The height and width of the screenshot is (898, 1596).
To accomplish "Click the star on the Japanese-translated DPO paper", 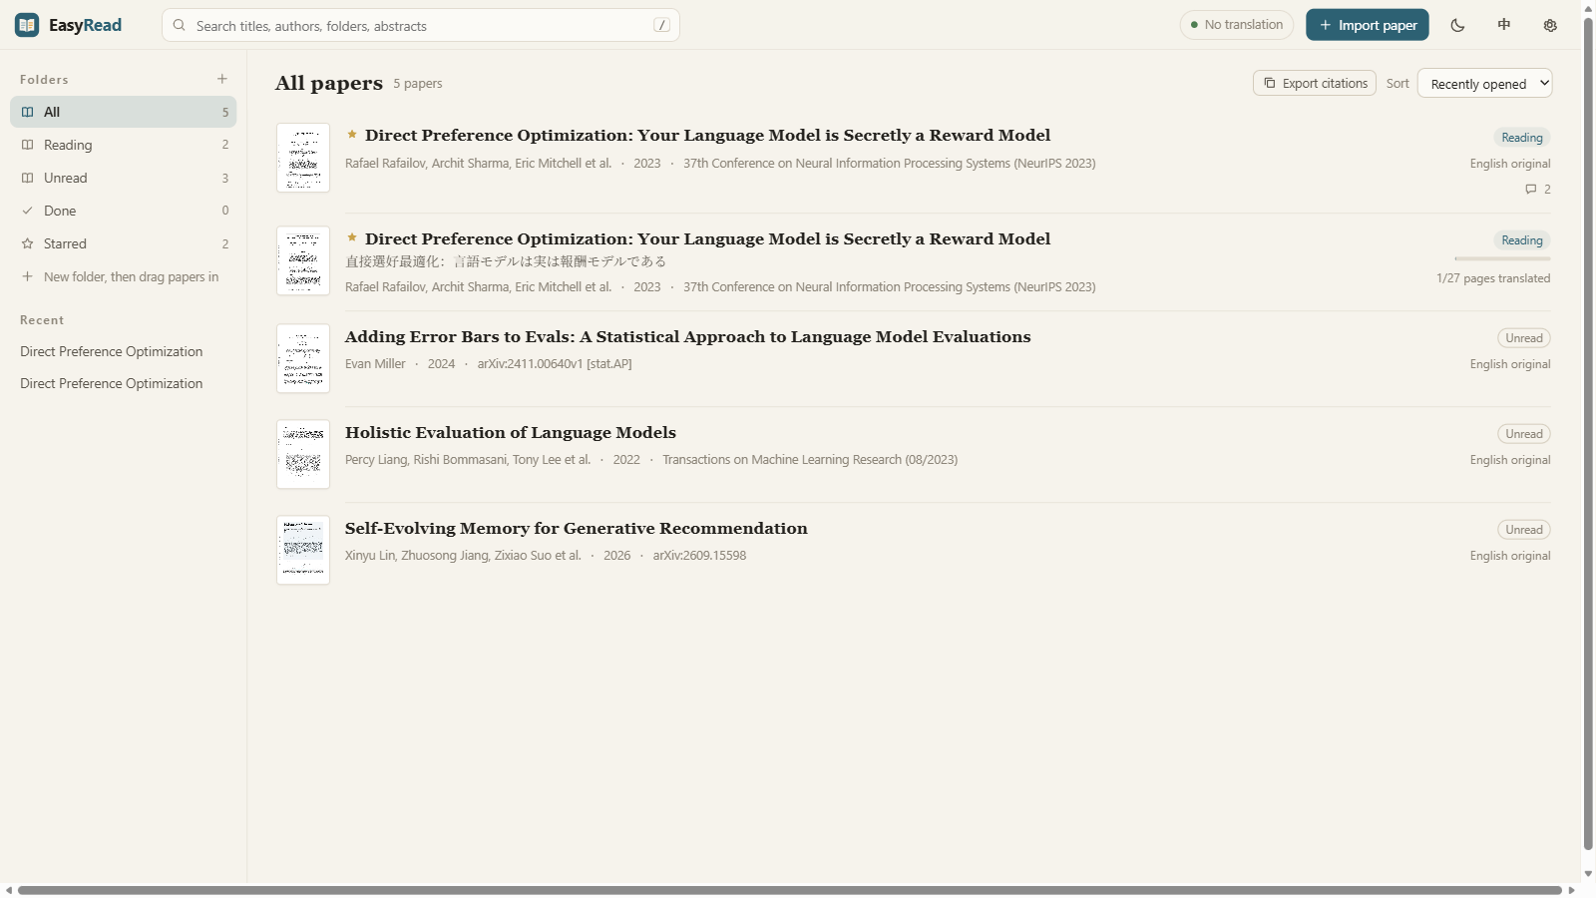I will click(x=352, y=238).
